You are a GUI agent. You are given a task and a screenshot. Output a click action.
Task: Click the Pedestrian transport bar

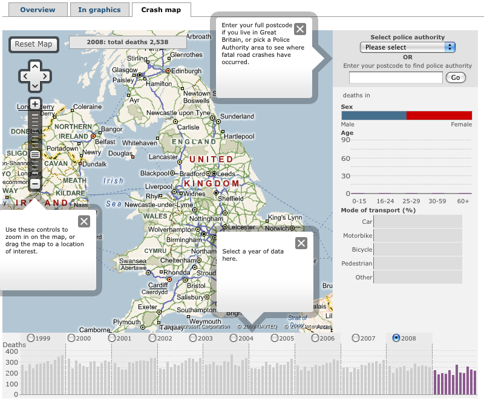(417, 263)
